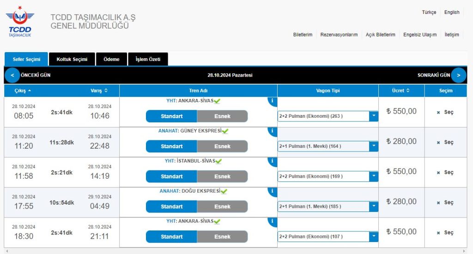Sort trains by the Varış column header

pos(99,91)
